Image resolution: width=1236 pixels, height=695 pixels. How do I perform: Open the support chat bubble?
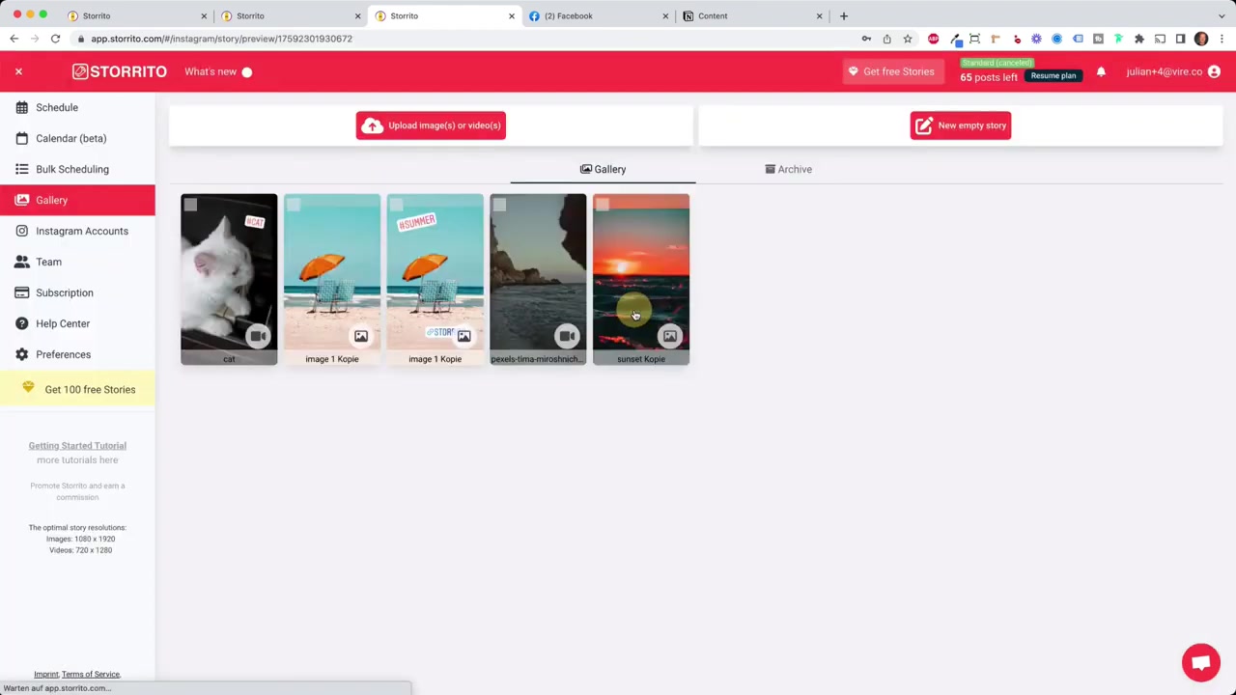click(x=1201, y=662)
